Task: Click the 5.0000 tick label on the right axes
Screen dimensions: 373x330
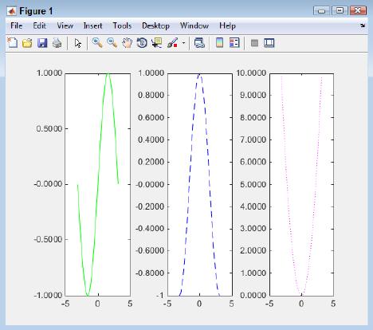Action: pyautogui.click(x=253, y=184)
